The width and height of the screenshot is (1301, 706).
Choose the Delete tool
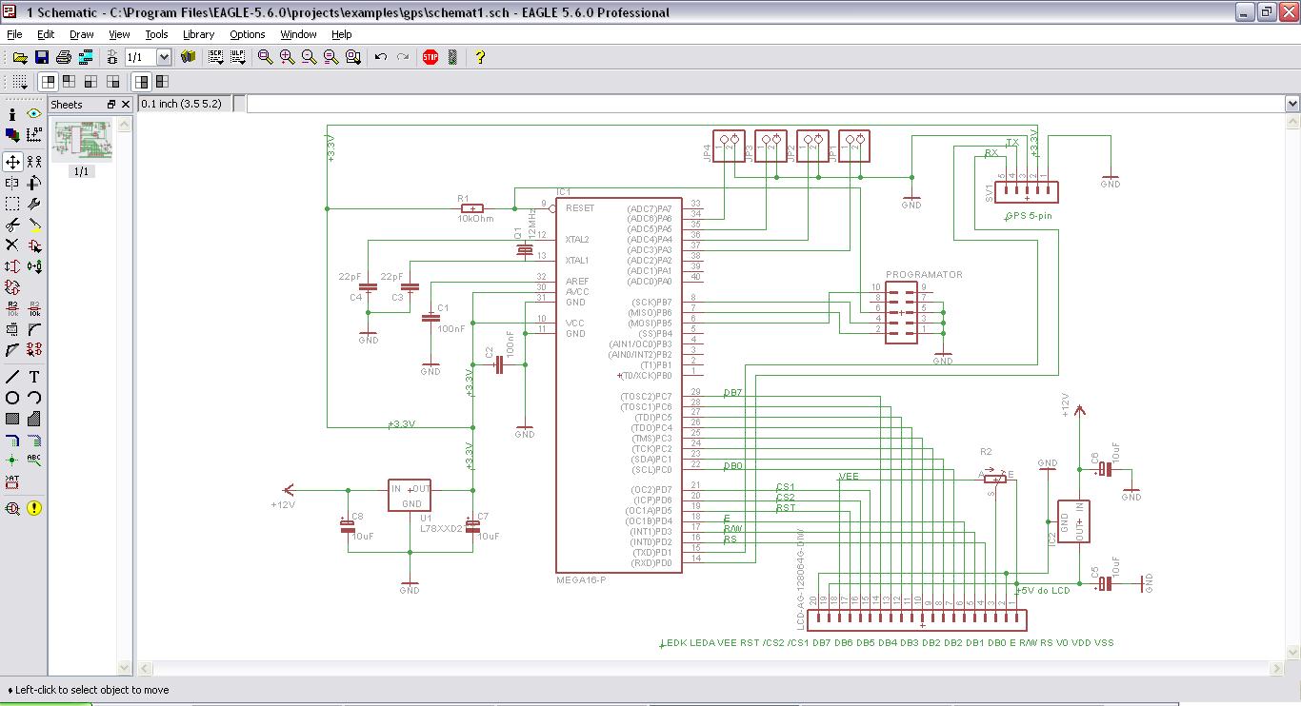(x=12, y=245)
